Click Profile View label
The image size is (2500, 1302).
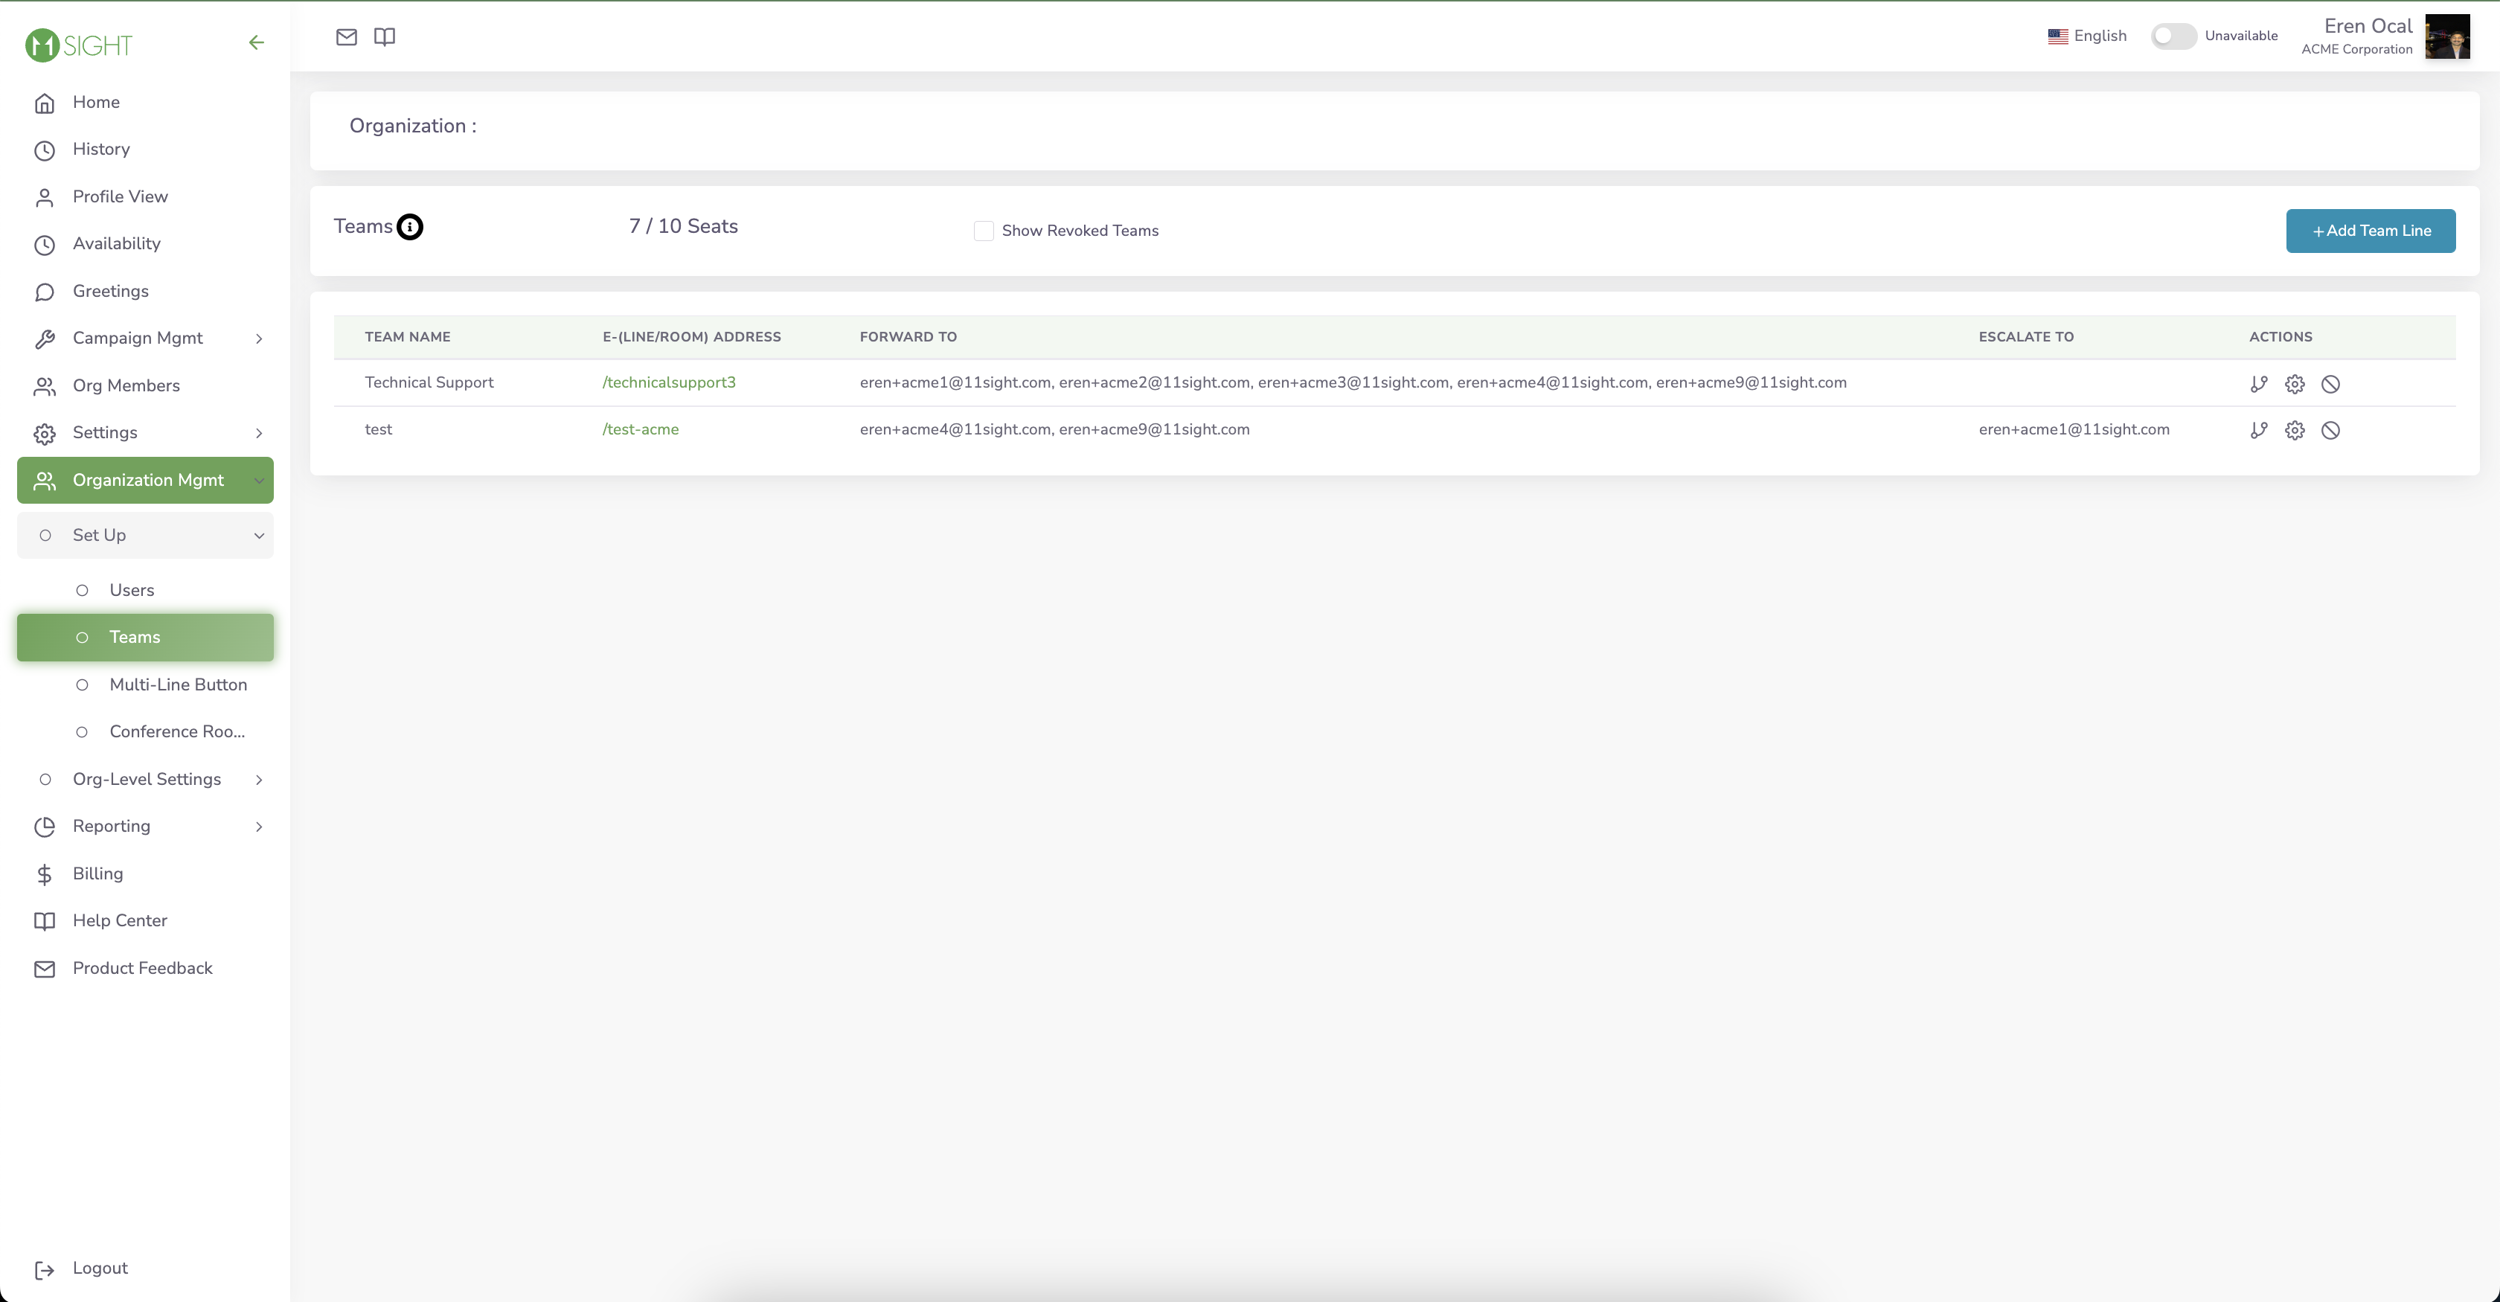pos(121,196)
